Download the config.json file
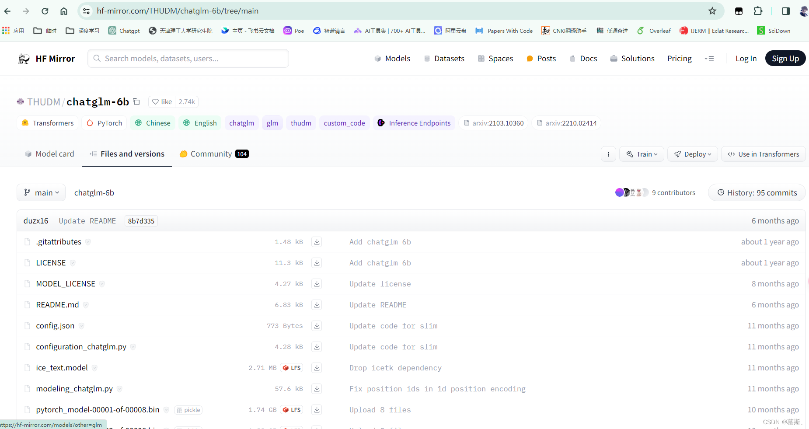The image size is (809, 429). click(x=317, y=326)
